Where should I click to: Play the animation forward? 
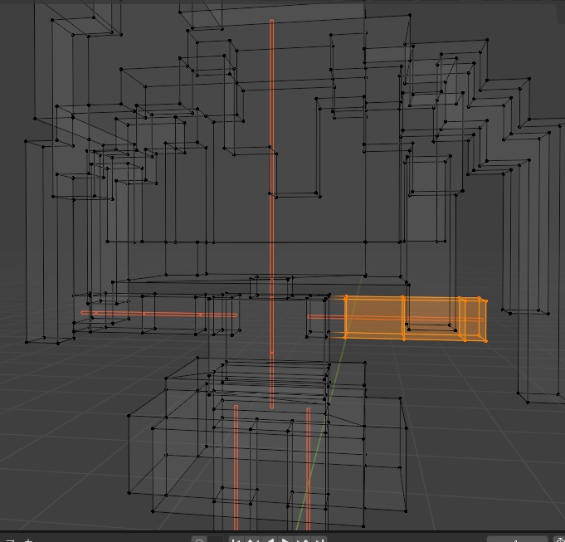coord(285,540)
